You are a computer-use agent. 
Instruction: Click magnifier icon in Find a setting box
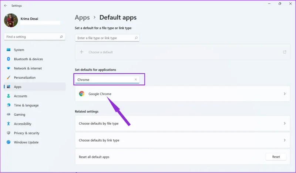tap(61, 37)
